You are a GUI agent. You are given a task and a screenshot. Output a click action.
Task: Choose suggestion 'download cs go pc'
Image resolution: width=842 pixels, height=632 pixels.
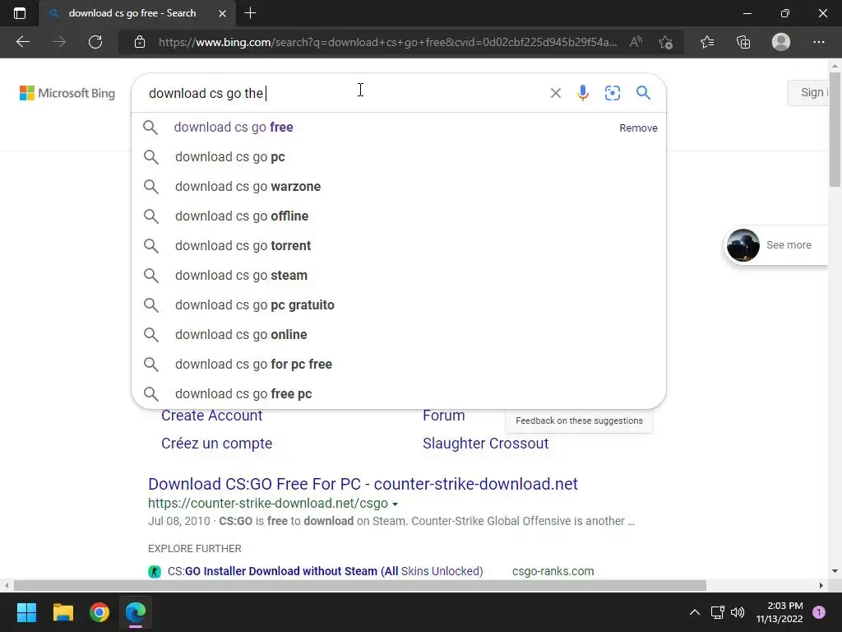click(399, 157)
